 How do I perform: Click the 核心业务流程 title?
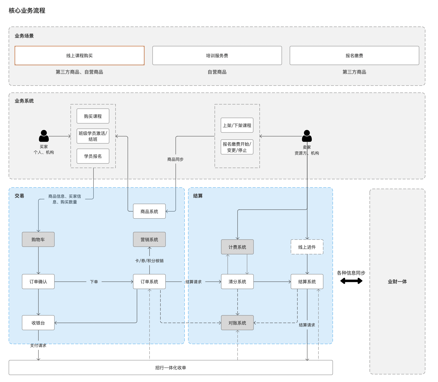27,11
